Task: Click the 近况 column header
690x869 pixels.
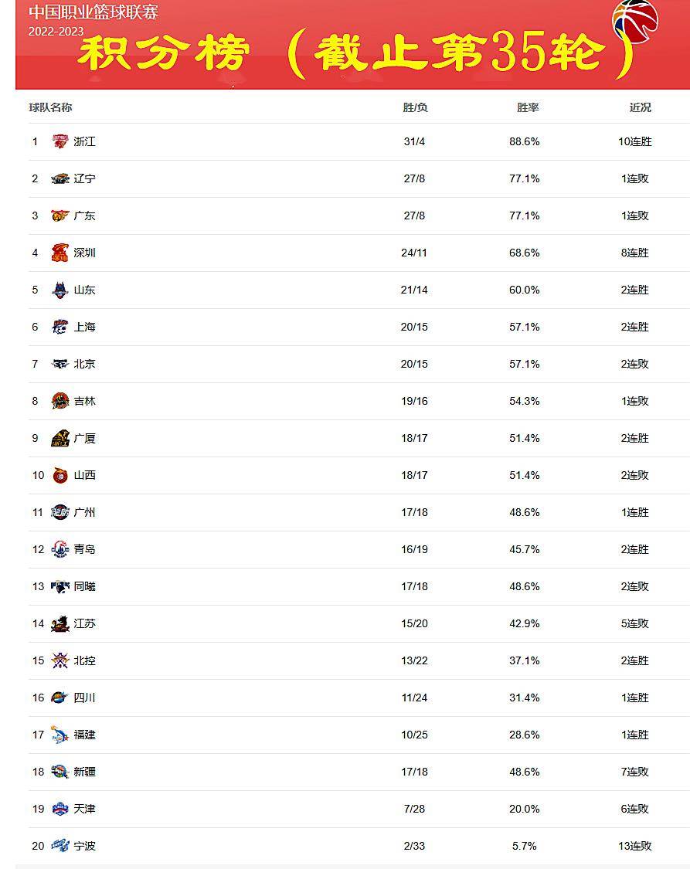Action: point(640,107)
